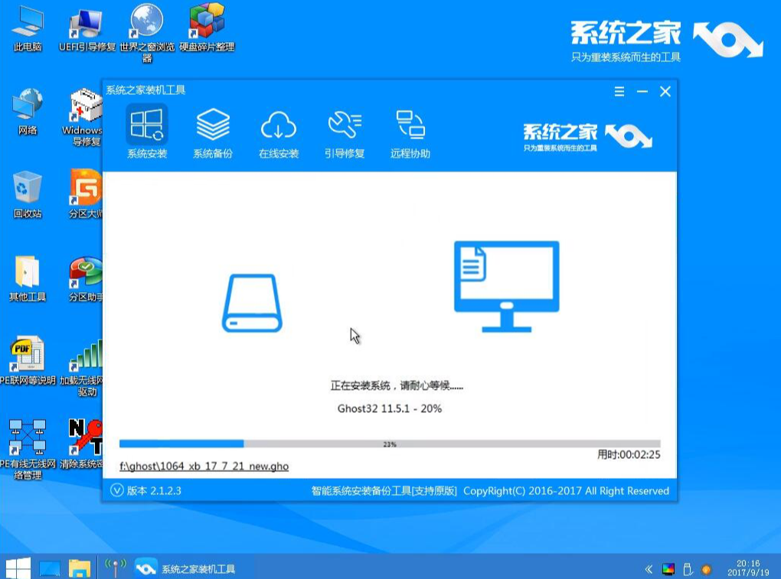This screenshot has height=579, width=781.
Task: Expand the taskbar tray chevron
Action: point(648,568)
